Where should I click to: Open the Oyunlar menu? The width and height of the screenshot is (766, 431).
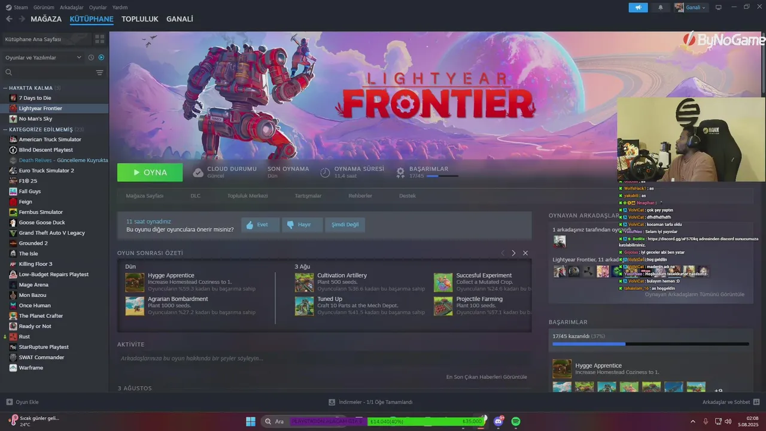pos(98,7)
